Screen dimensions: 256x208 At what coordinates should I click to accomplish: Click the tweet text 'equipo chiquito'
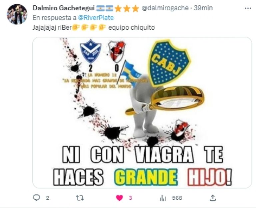click(x=132, y=27)
